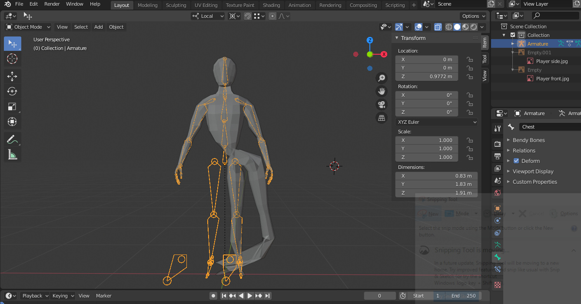
Task: Open the XYZ Euler rotation mode dropdown
Action: pyautogui.click(x=436, y=122)
